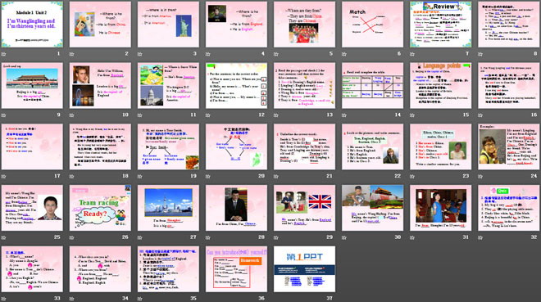Click the animation star icon under slide 28
Screen dimensions: 541x302
click(208, 237)
